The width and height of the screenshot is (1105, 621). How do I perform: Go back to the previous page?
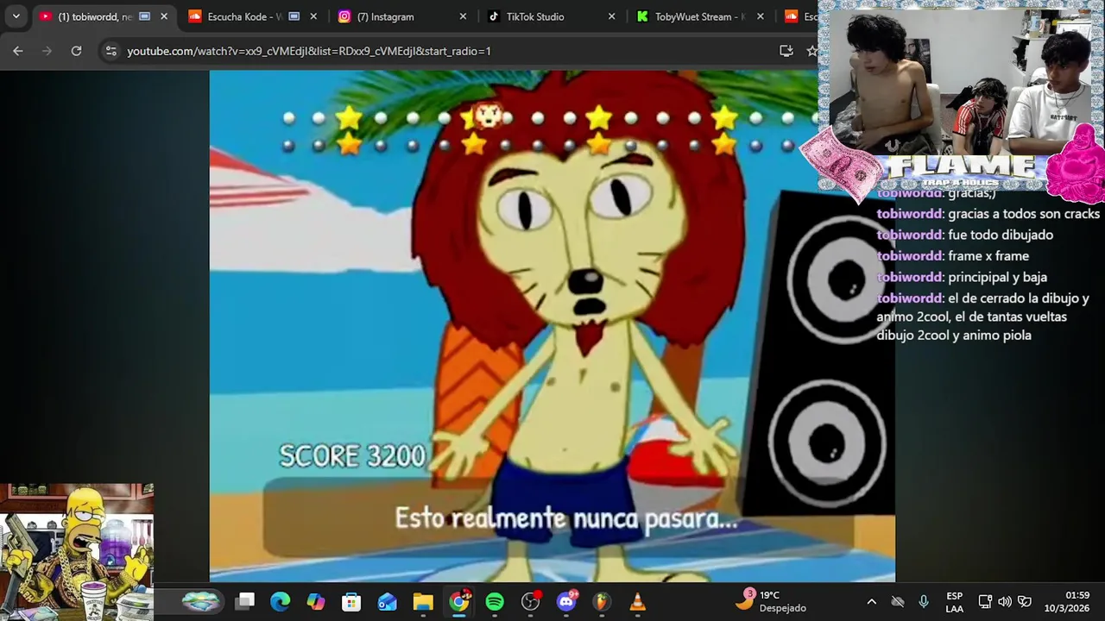point(18,51)
